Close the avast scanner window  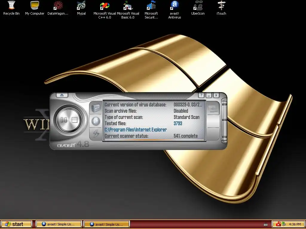[216, 95]
